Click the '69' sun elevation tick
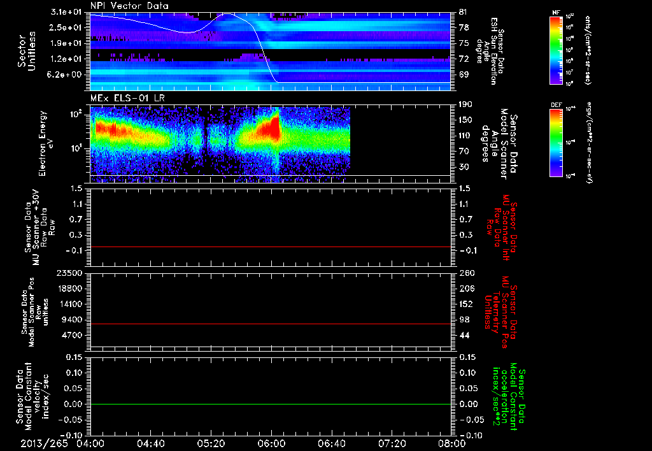 464,75
